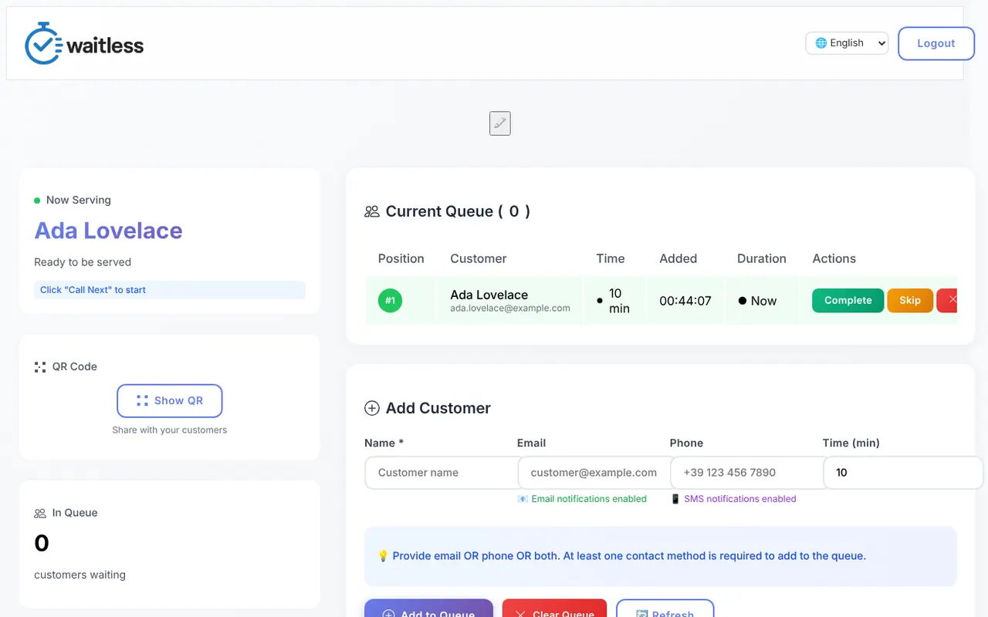988x617 pixels.
Task: Click the Current Queue people icon
Action: (372, 211)
